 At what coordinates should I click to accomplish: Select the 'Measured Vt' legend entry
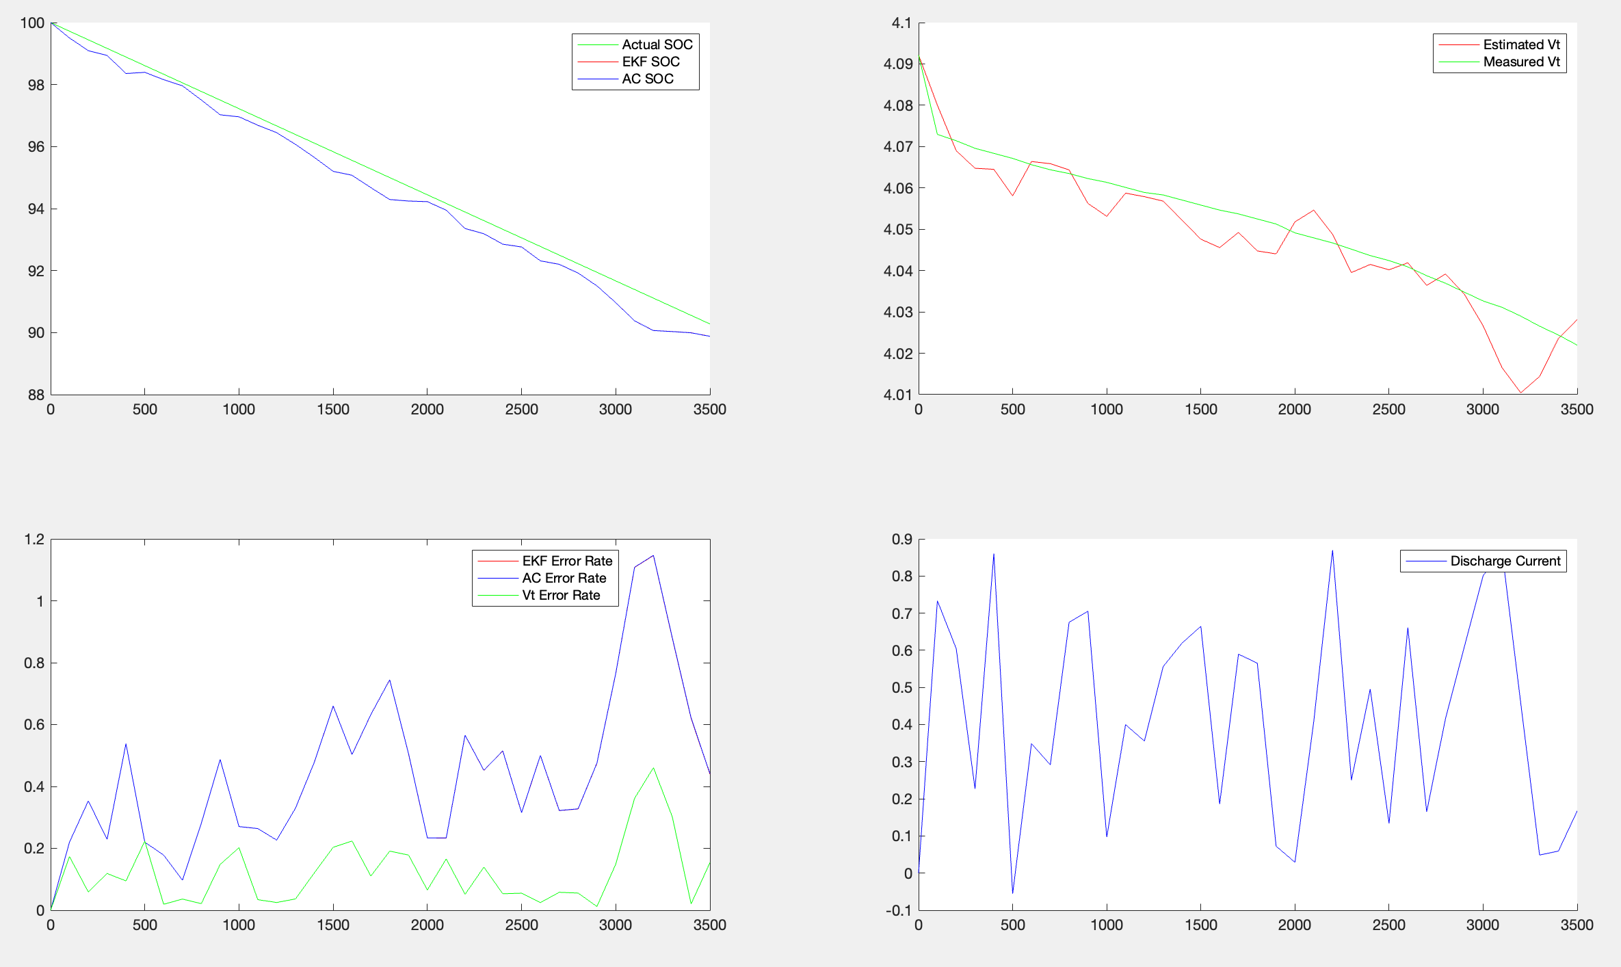click(1521, 62)
